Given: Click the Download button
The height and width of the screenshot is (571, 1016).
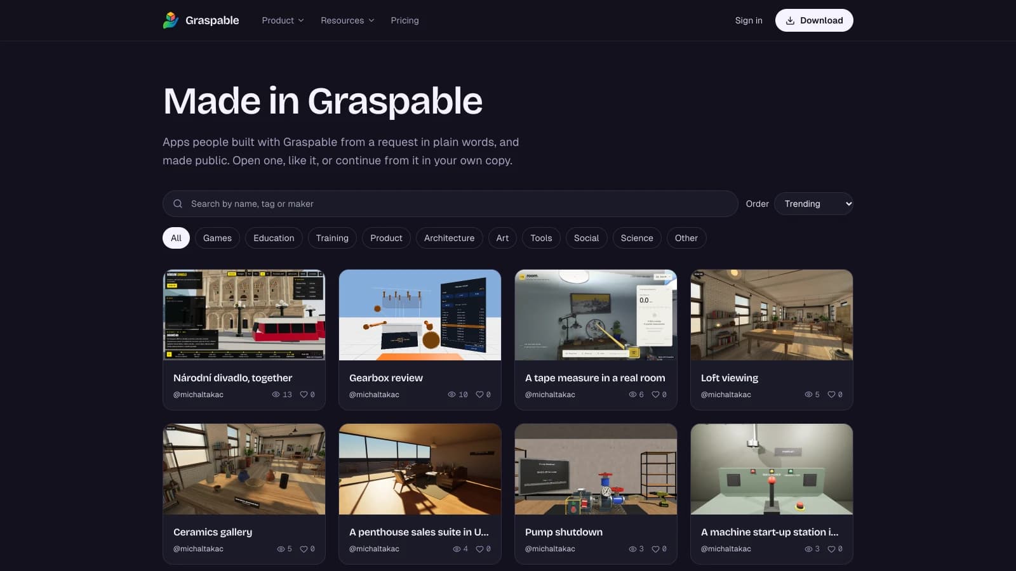Looking at the screenshot, I should (814, 20).
